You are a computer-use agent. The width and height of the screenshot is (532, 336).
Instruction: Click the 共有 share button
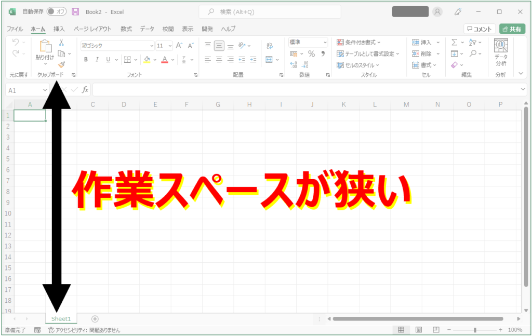[x=512, y=29]
